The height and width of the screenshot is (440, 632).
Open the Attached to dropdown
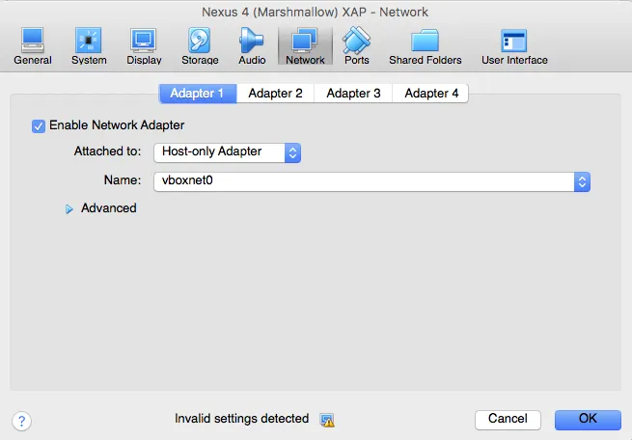[x=228, y=152]
